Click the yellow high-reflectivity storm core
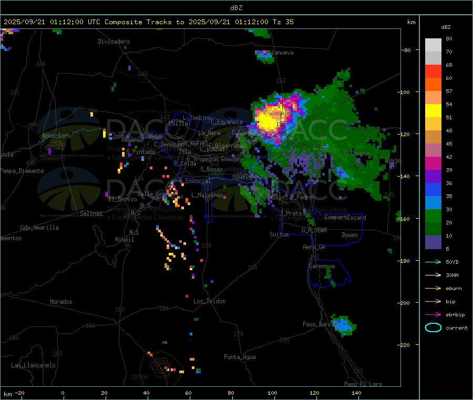The height and width of the screenshot is (400, 473). click(268, 120)
